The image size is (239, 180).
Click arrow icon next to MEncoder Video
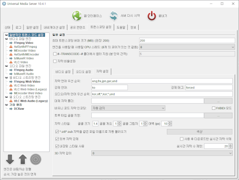(11, 51)
